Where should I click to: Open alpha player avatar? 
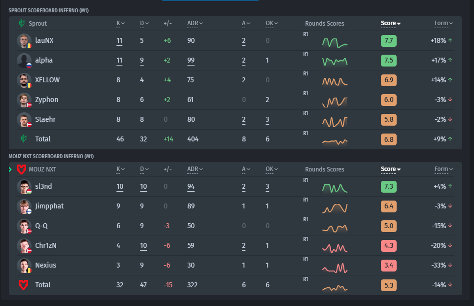click(24, 61)
